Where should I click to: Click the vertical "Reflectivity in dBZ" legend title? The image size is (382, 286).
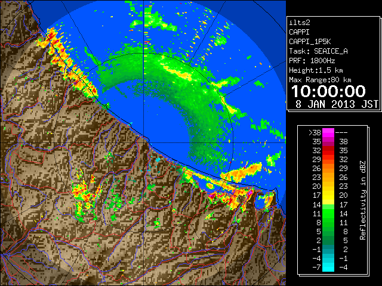pos(362,200)
